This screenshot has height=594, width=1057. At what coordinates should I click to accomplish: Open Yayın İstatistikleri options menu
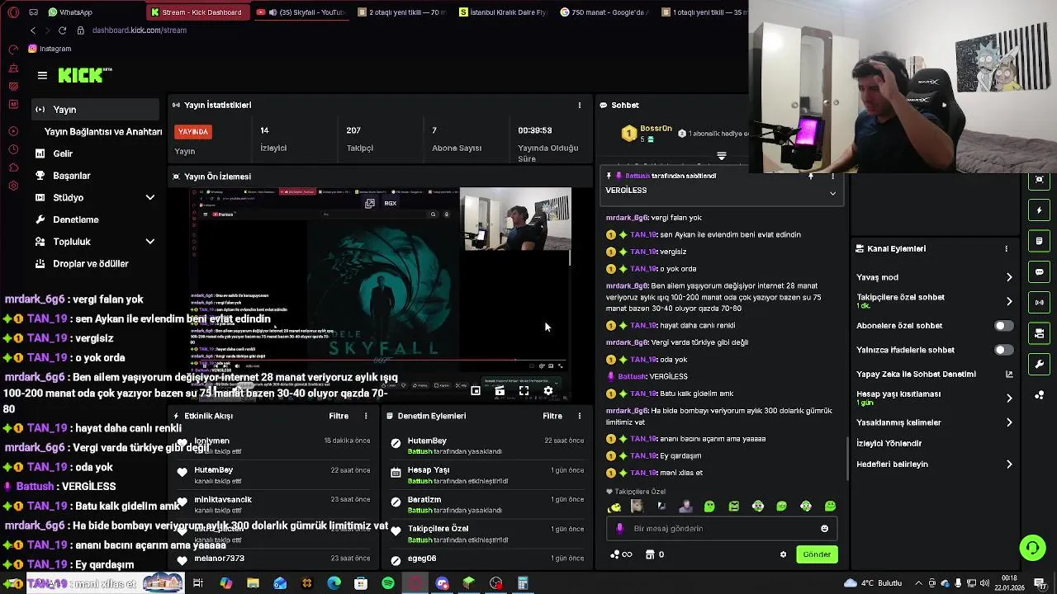coord(580,105)
